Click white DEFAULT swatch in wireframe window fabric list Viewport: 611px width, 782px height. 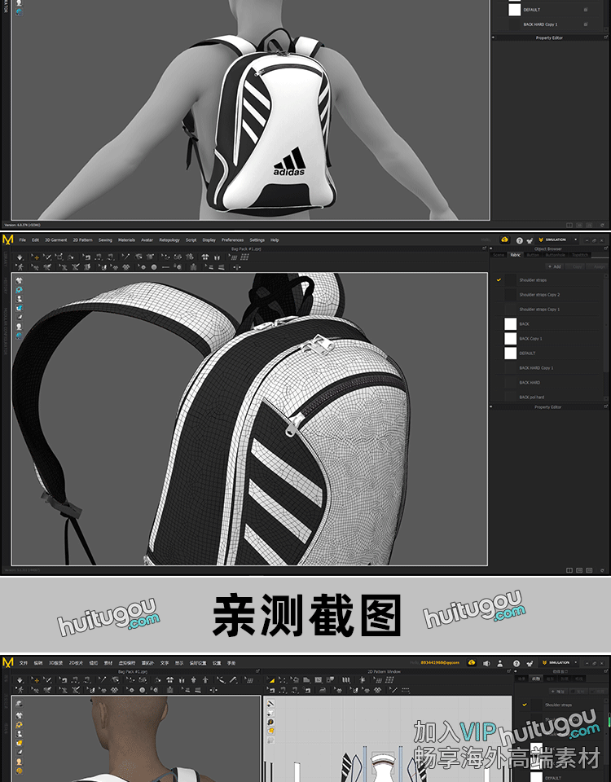[510, 353]
